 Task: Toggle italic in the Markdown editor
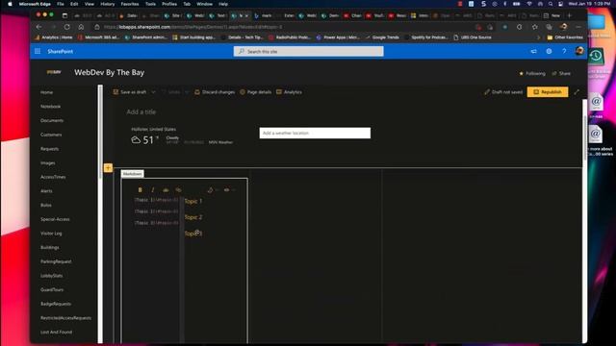(153, 190)
